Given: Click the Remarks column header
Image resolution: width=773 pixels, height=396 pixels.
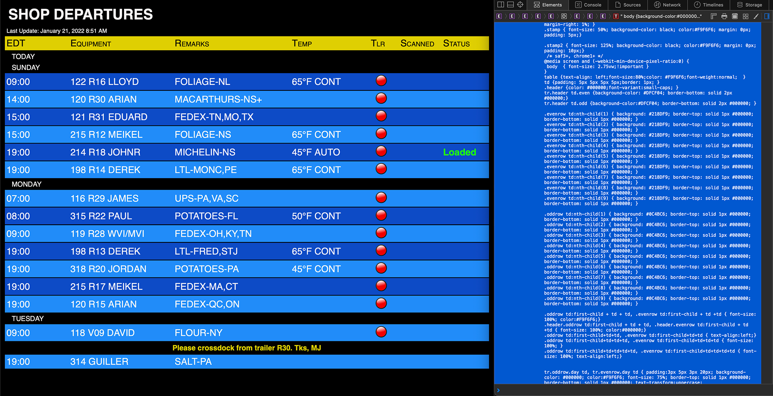Looking at the screenshot, I should click(x=192, y=43).
